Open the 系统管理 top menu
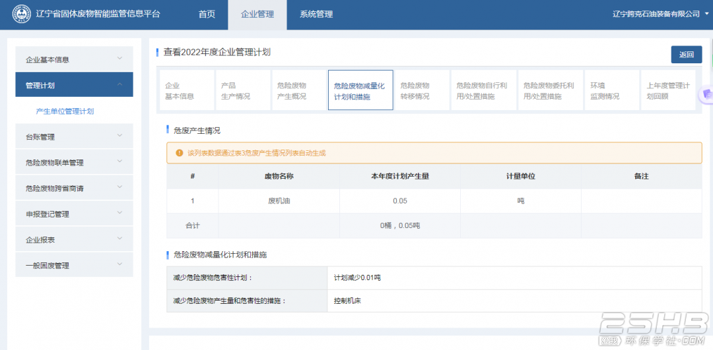 point(316,15)
